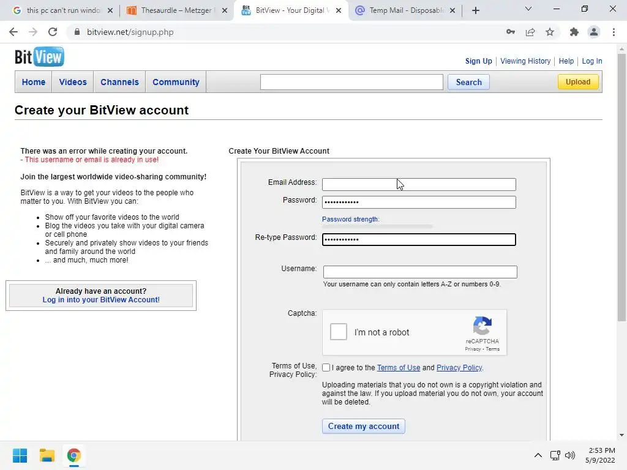627x470 pixels.
Task: Open the Videos navigation item
Action: [73, 82]
